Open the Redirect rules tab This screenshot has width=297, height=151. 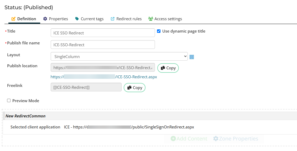129,19
